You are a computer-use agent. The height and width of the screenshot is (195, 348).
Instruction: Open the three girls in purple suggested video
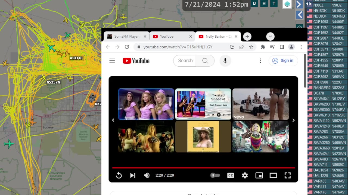click(146, 104)
